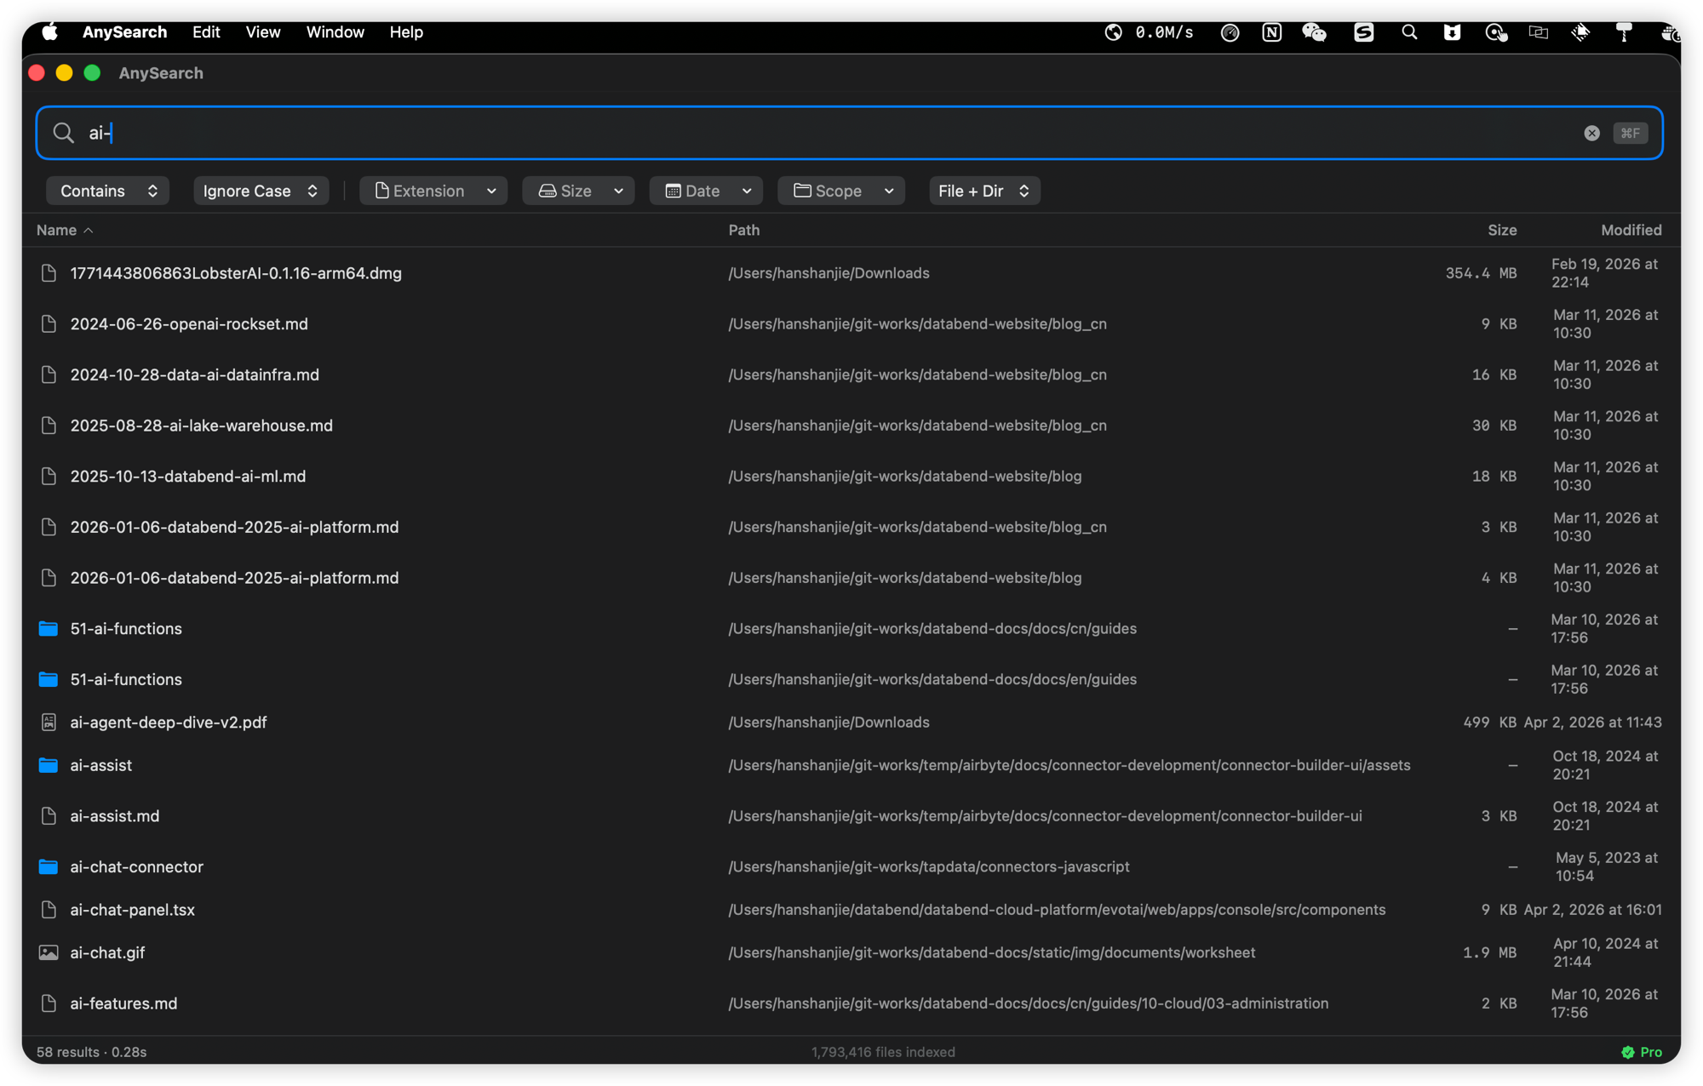This screenshot has height=1086, width=1703.
Task: Expand the Extension filter dropdown
Action: click(433, 191)
